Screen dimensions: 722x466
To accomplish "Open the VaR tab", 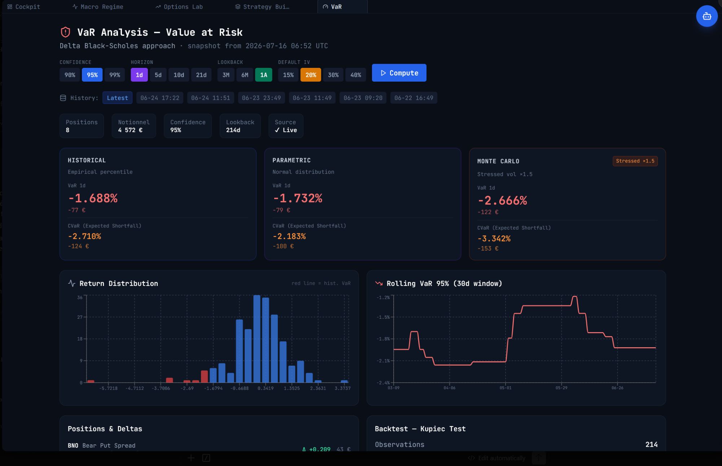I will point(342,6).
